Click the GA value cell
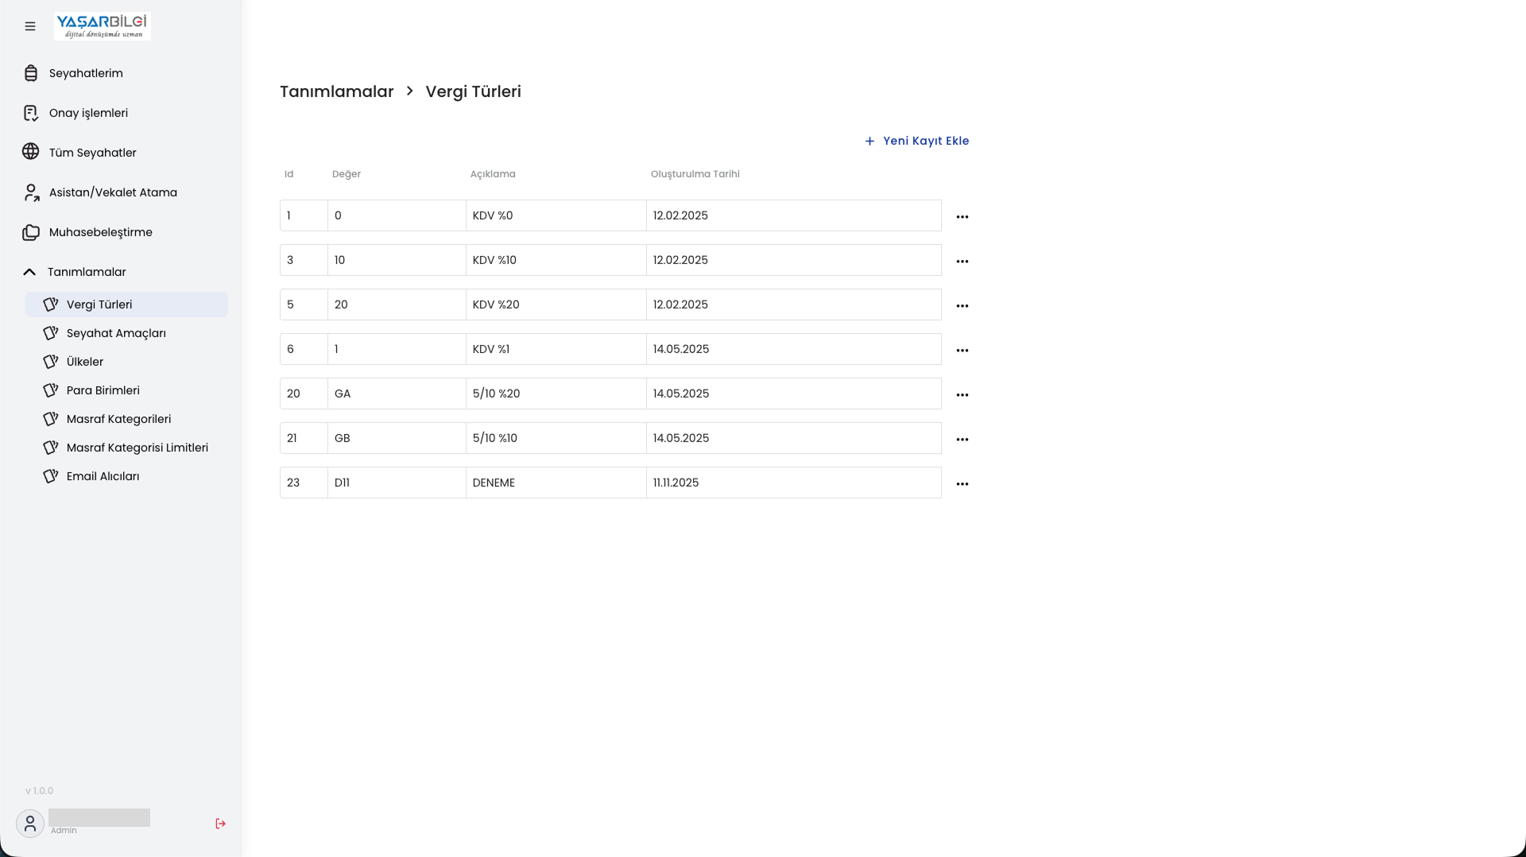 [397, 394]
